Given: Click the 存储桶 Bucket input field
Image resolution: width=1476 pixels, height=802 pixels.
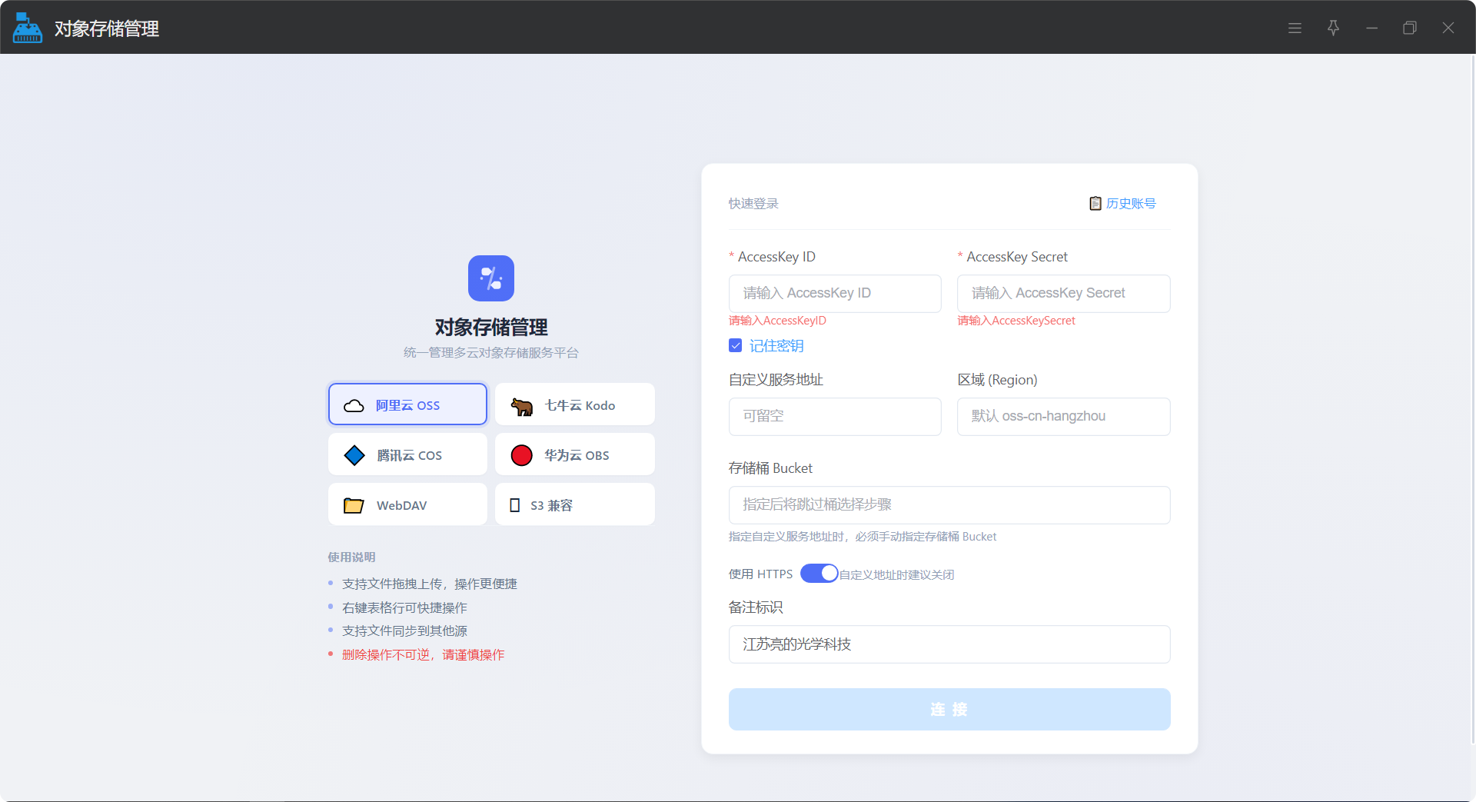Looking at the screenshot, I should click(x=949, y=505).
